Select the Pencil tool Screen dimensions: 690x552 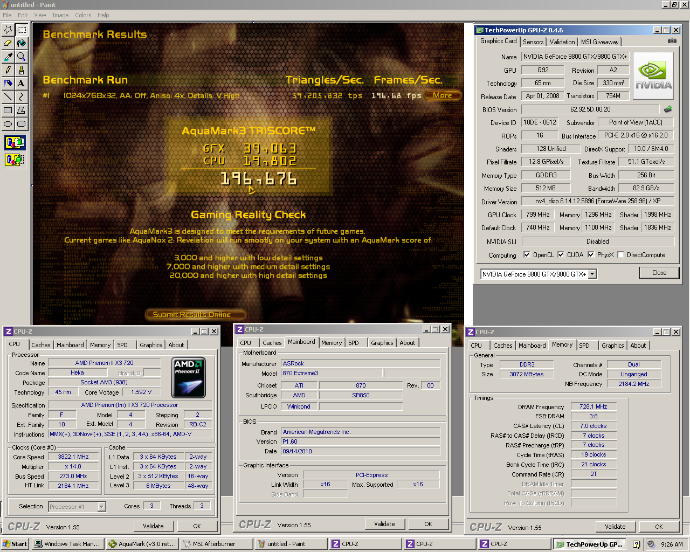(x=8, y=70)
